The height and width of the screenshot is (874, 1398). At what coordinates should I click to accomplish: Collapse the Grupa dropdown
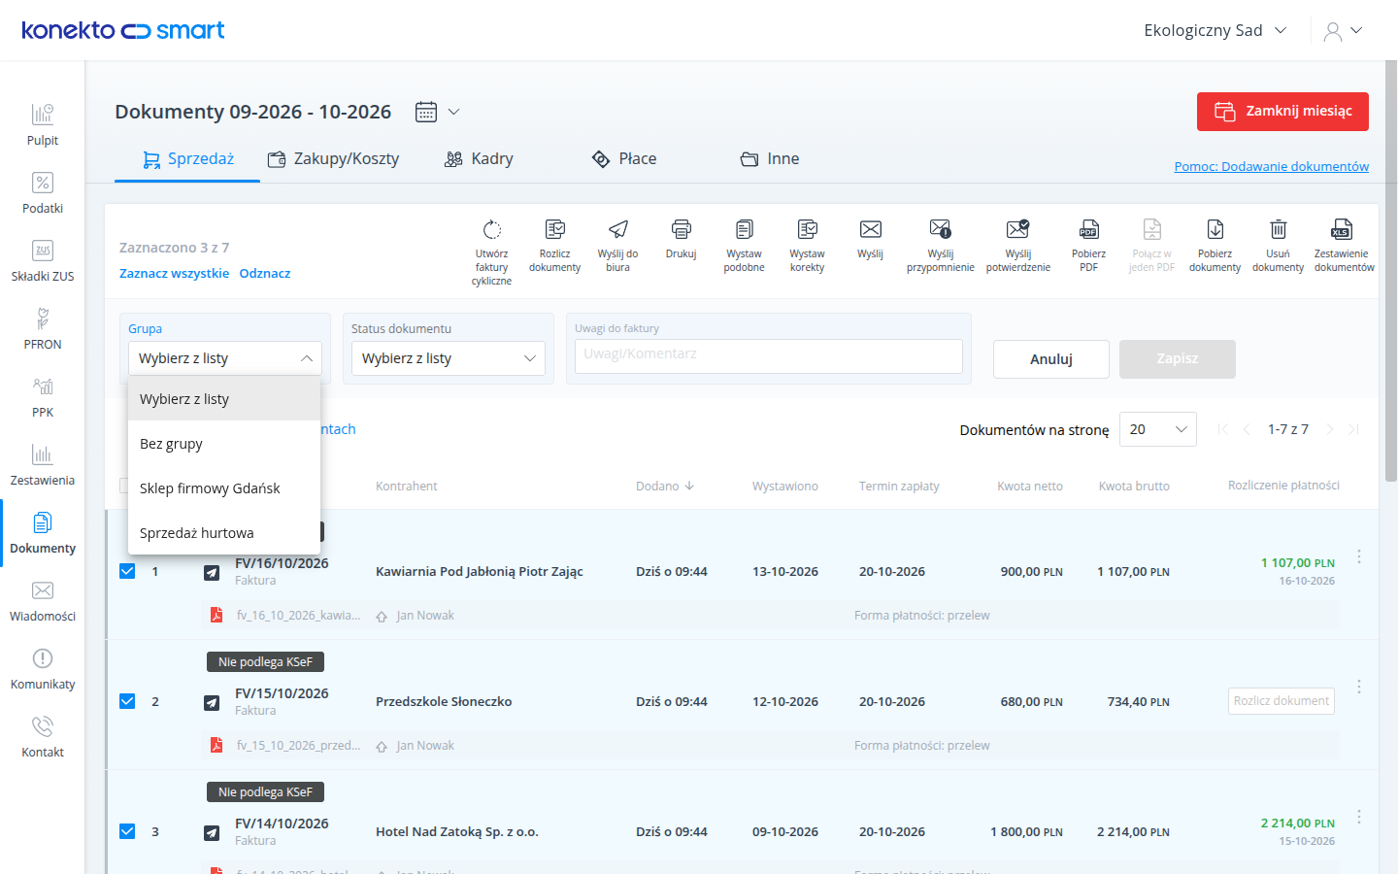pos(225,358)
